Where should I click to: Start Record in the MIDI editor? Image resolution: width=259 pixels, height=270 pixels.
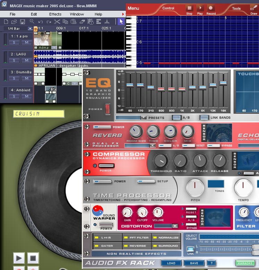click(211, 8)
